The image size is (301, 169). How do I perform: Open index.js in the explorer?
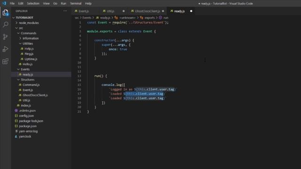(26, 106)
